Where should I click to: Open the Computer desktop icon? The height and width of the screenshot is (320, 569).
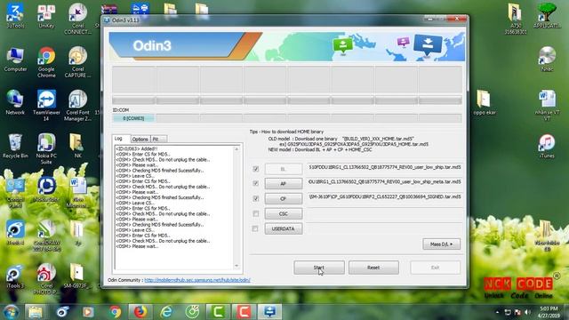pyautogui.click(x=15, y=60)
